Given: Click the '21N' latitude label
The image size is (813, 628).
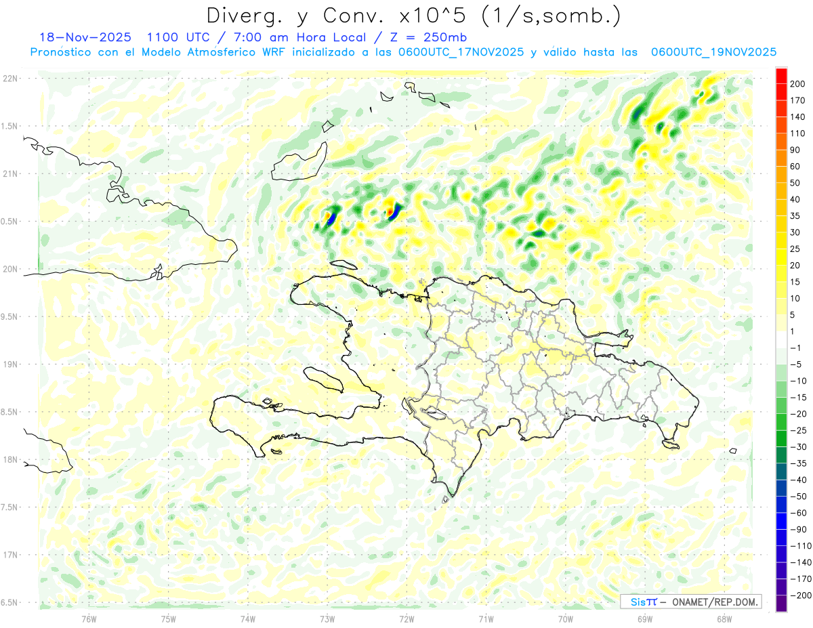Looking at the screenshot, I should click(11, 174).
